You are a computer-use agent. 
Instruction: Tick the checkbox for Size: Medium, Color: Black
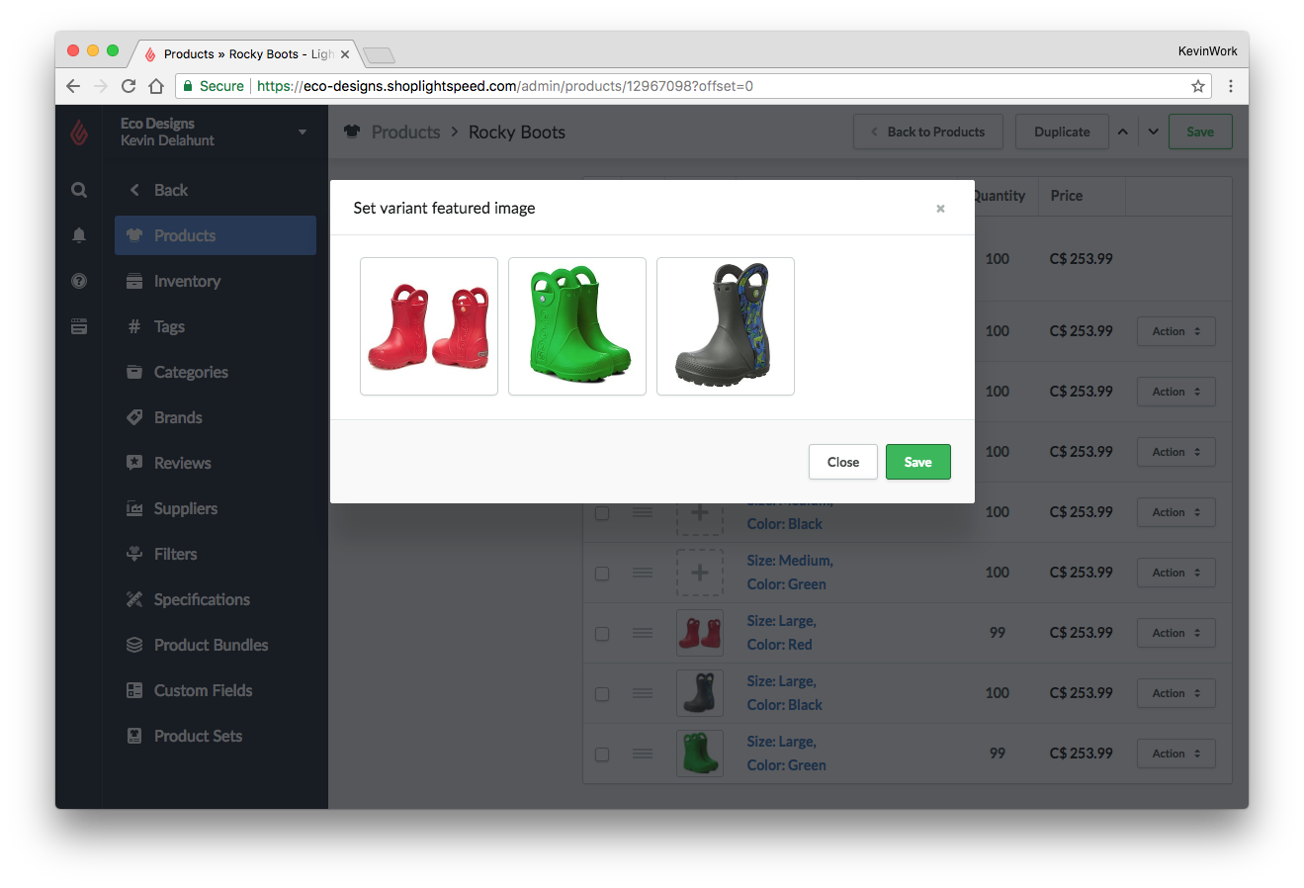[602, 513]
